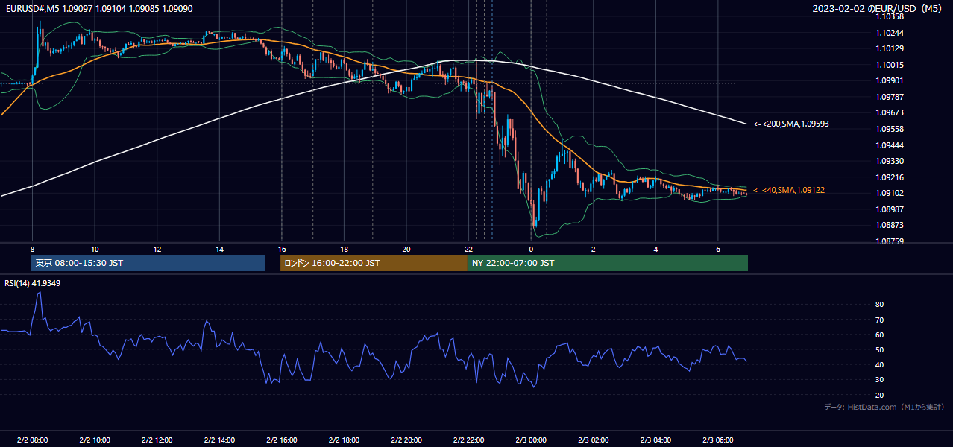Click the bottom time label 2/2 22:00
This screenshot has width=953, height=447.
pos(468,440)
